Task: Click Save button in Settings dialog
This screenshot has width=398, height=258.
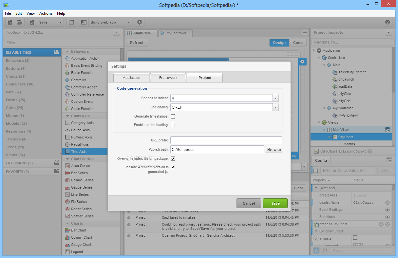Action: tap(275, 203)
